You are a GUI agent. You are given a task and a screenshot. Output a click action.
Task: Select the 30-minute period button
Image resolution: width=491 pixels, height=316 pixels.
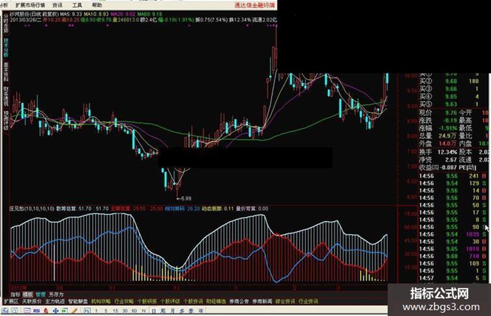(x=125, y=311)
